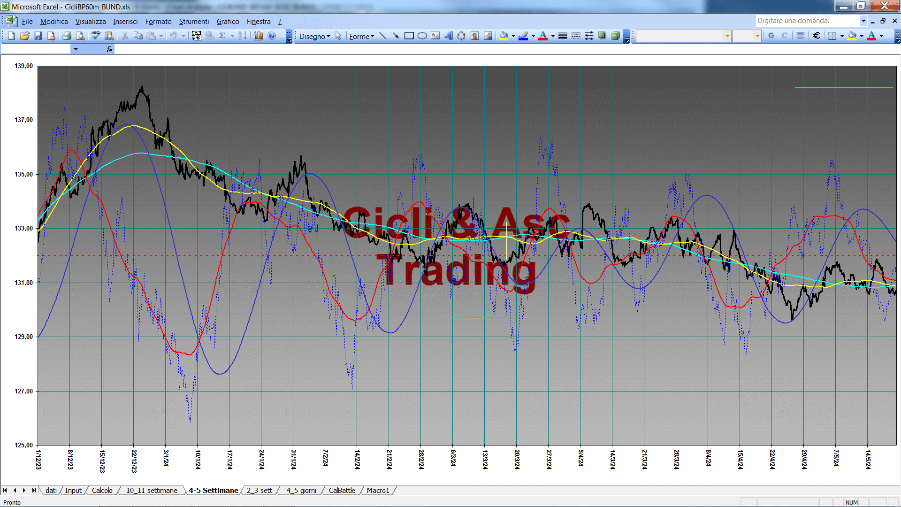Toggle Center alignment button
This screenshot has height=507, width=901.
[x=801, y=36]
